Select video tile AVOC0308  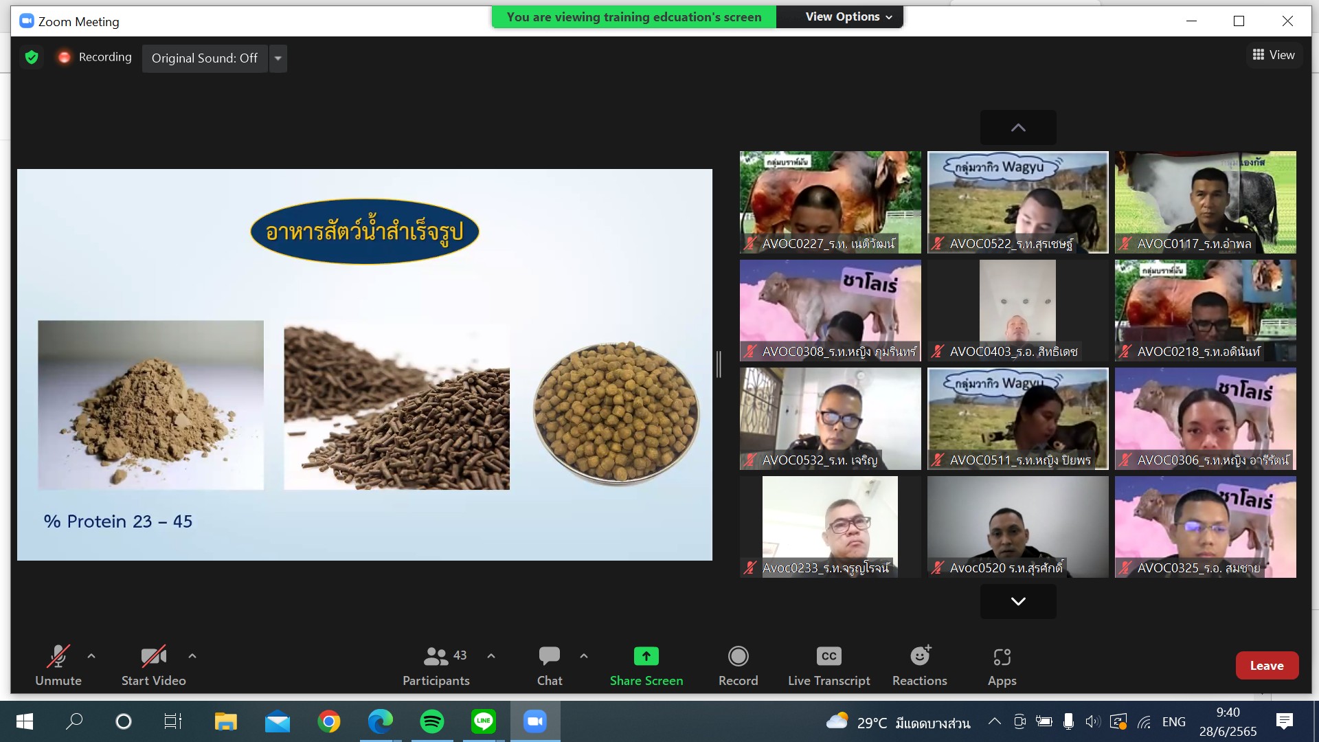[830, 311]
